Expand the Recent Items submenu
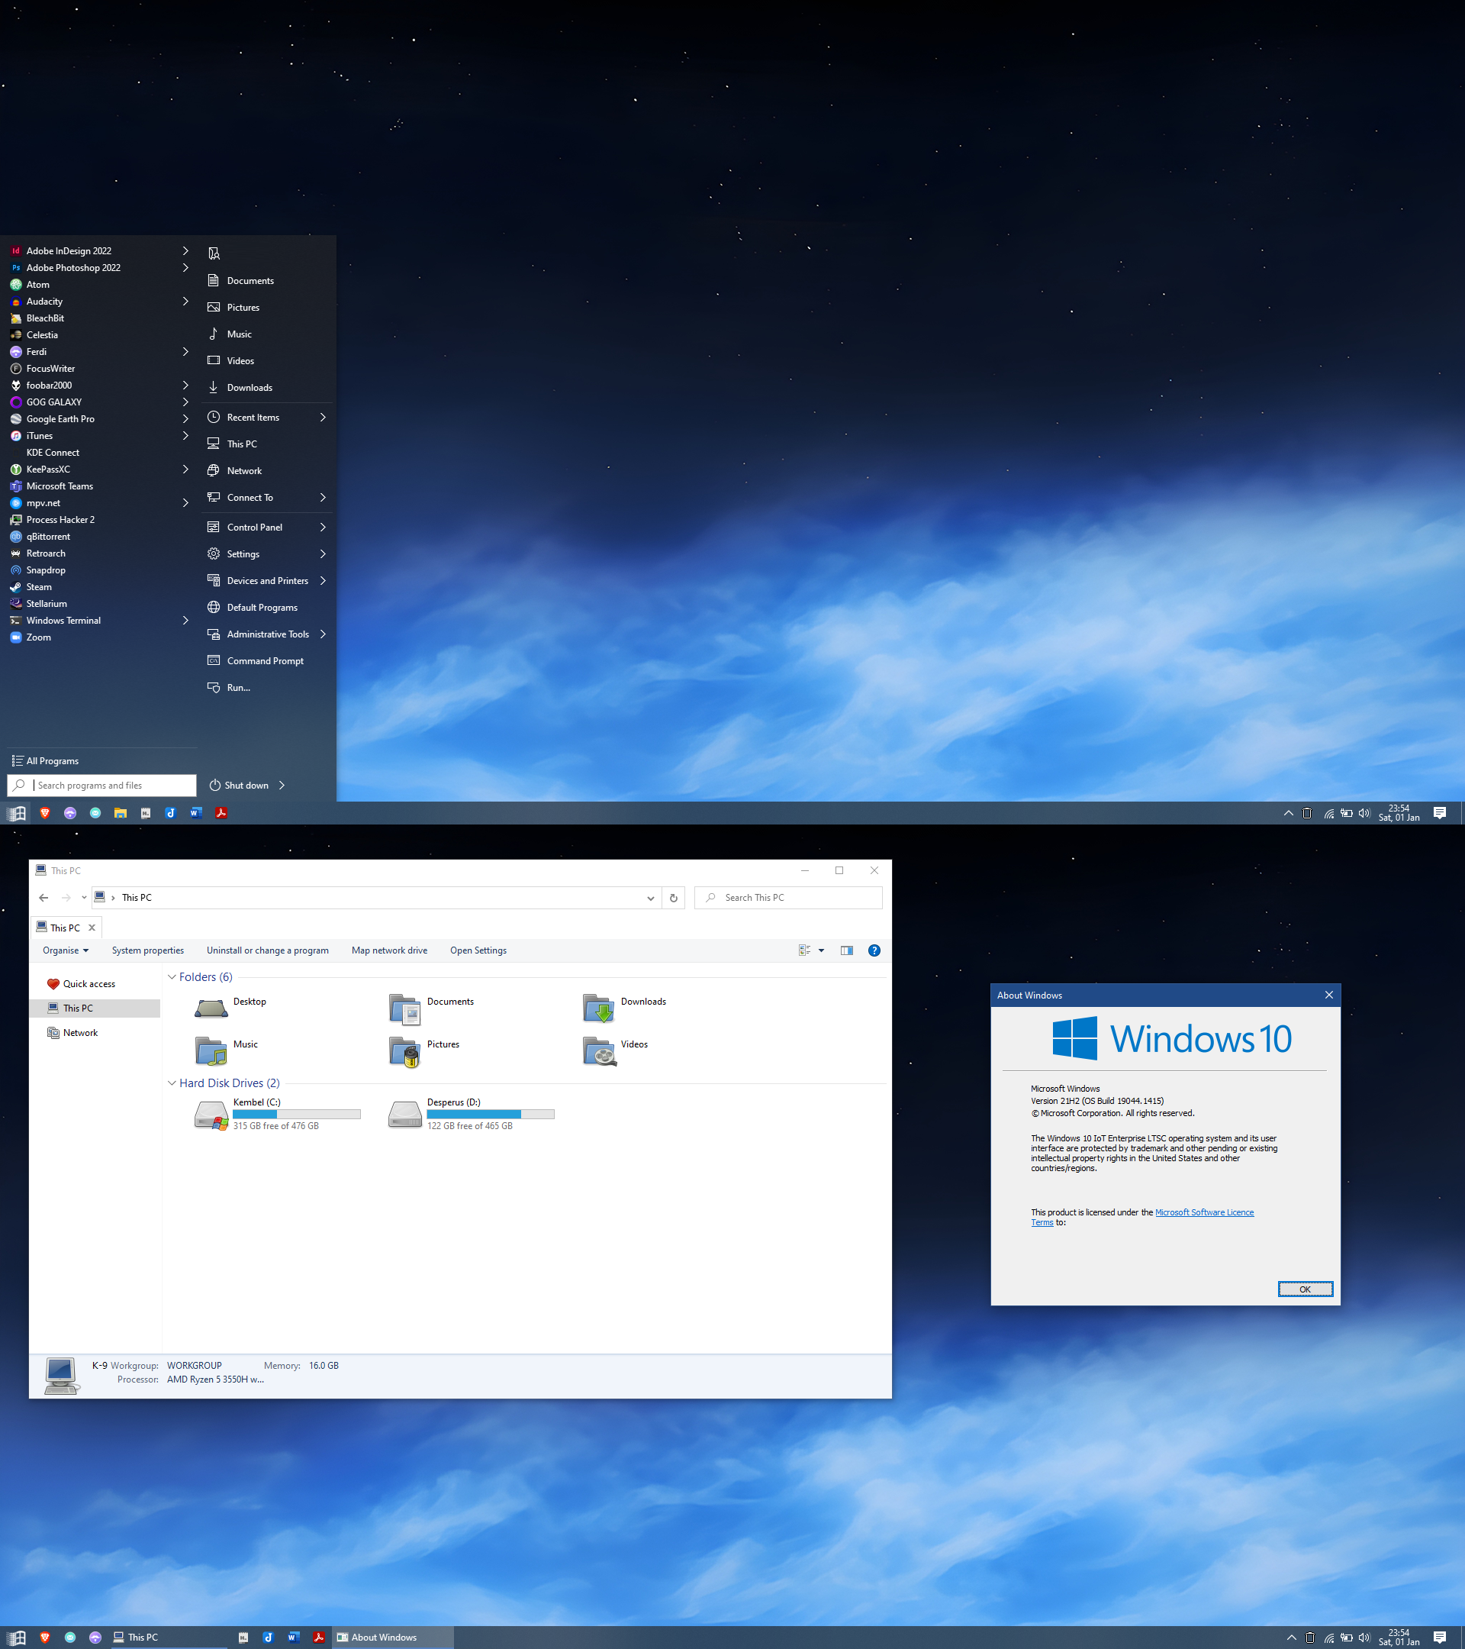This screenshot has height=1649, width=1465. coord(323,417)
